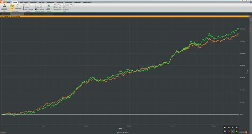Click the purple round tray icon

pyautogui.click(x=225, y=131)
